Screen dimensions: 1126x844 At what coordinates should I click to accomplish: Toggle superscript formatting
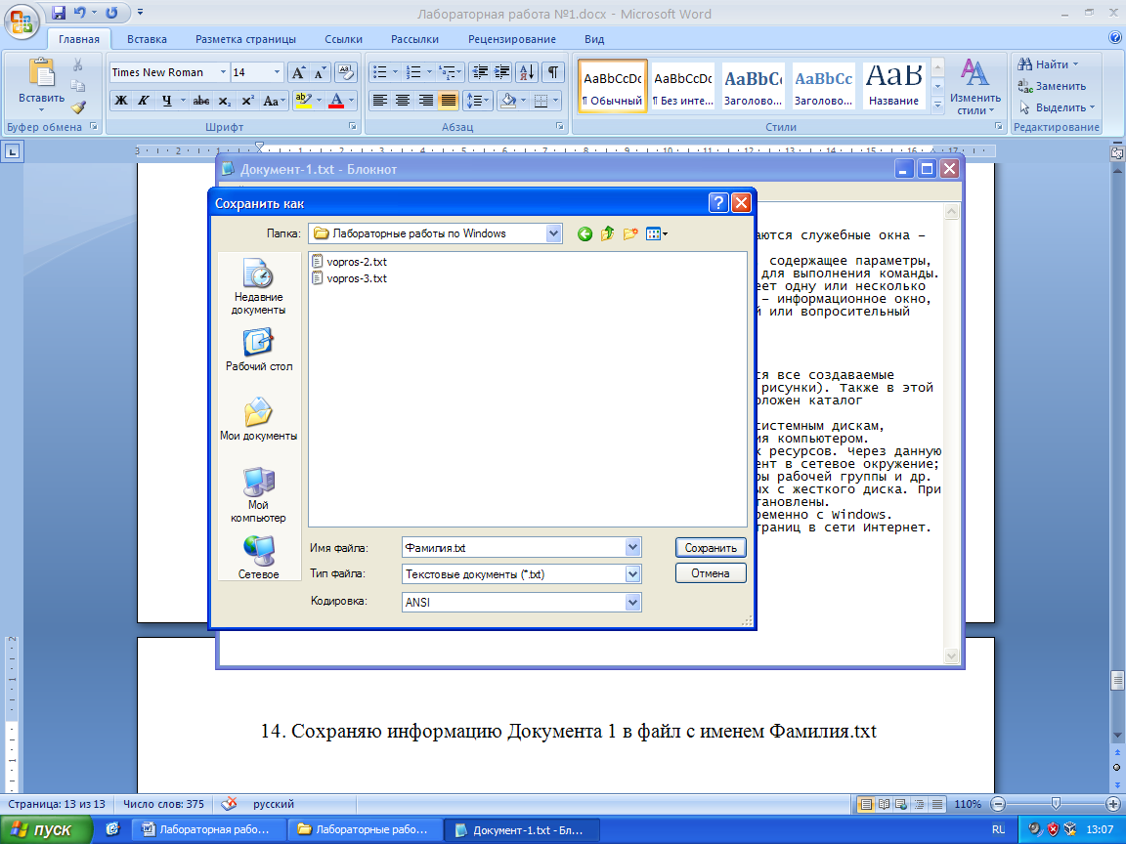tap(247, 101)
